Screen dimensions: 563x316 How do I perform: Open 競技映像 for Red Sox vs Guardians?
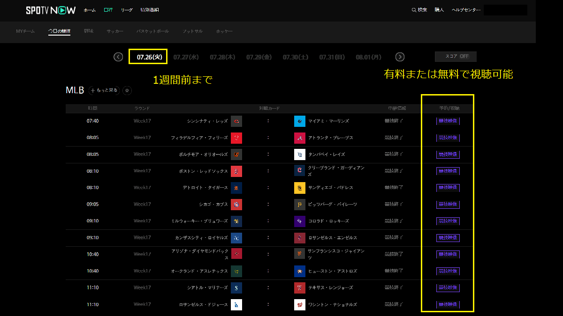tap(448, 171)
